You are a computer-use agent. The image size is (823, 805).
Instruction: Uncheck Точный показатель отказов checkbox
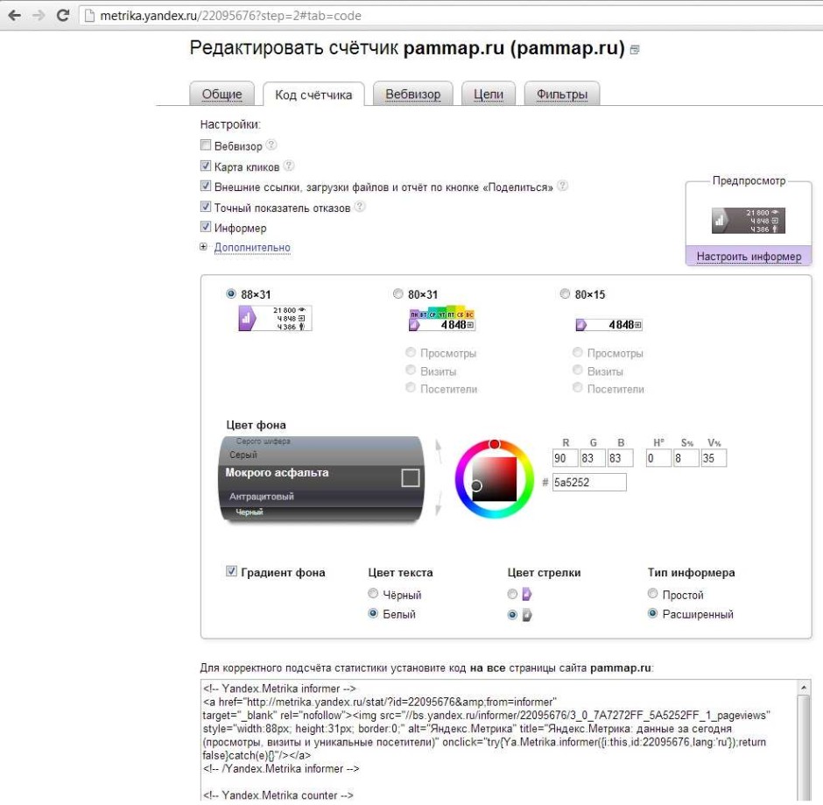(x=206, y=207)
